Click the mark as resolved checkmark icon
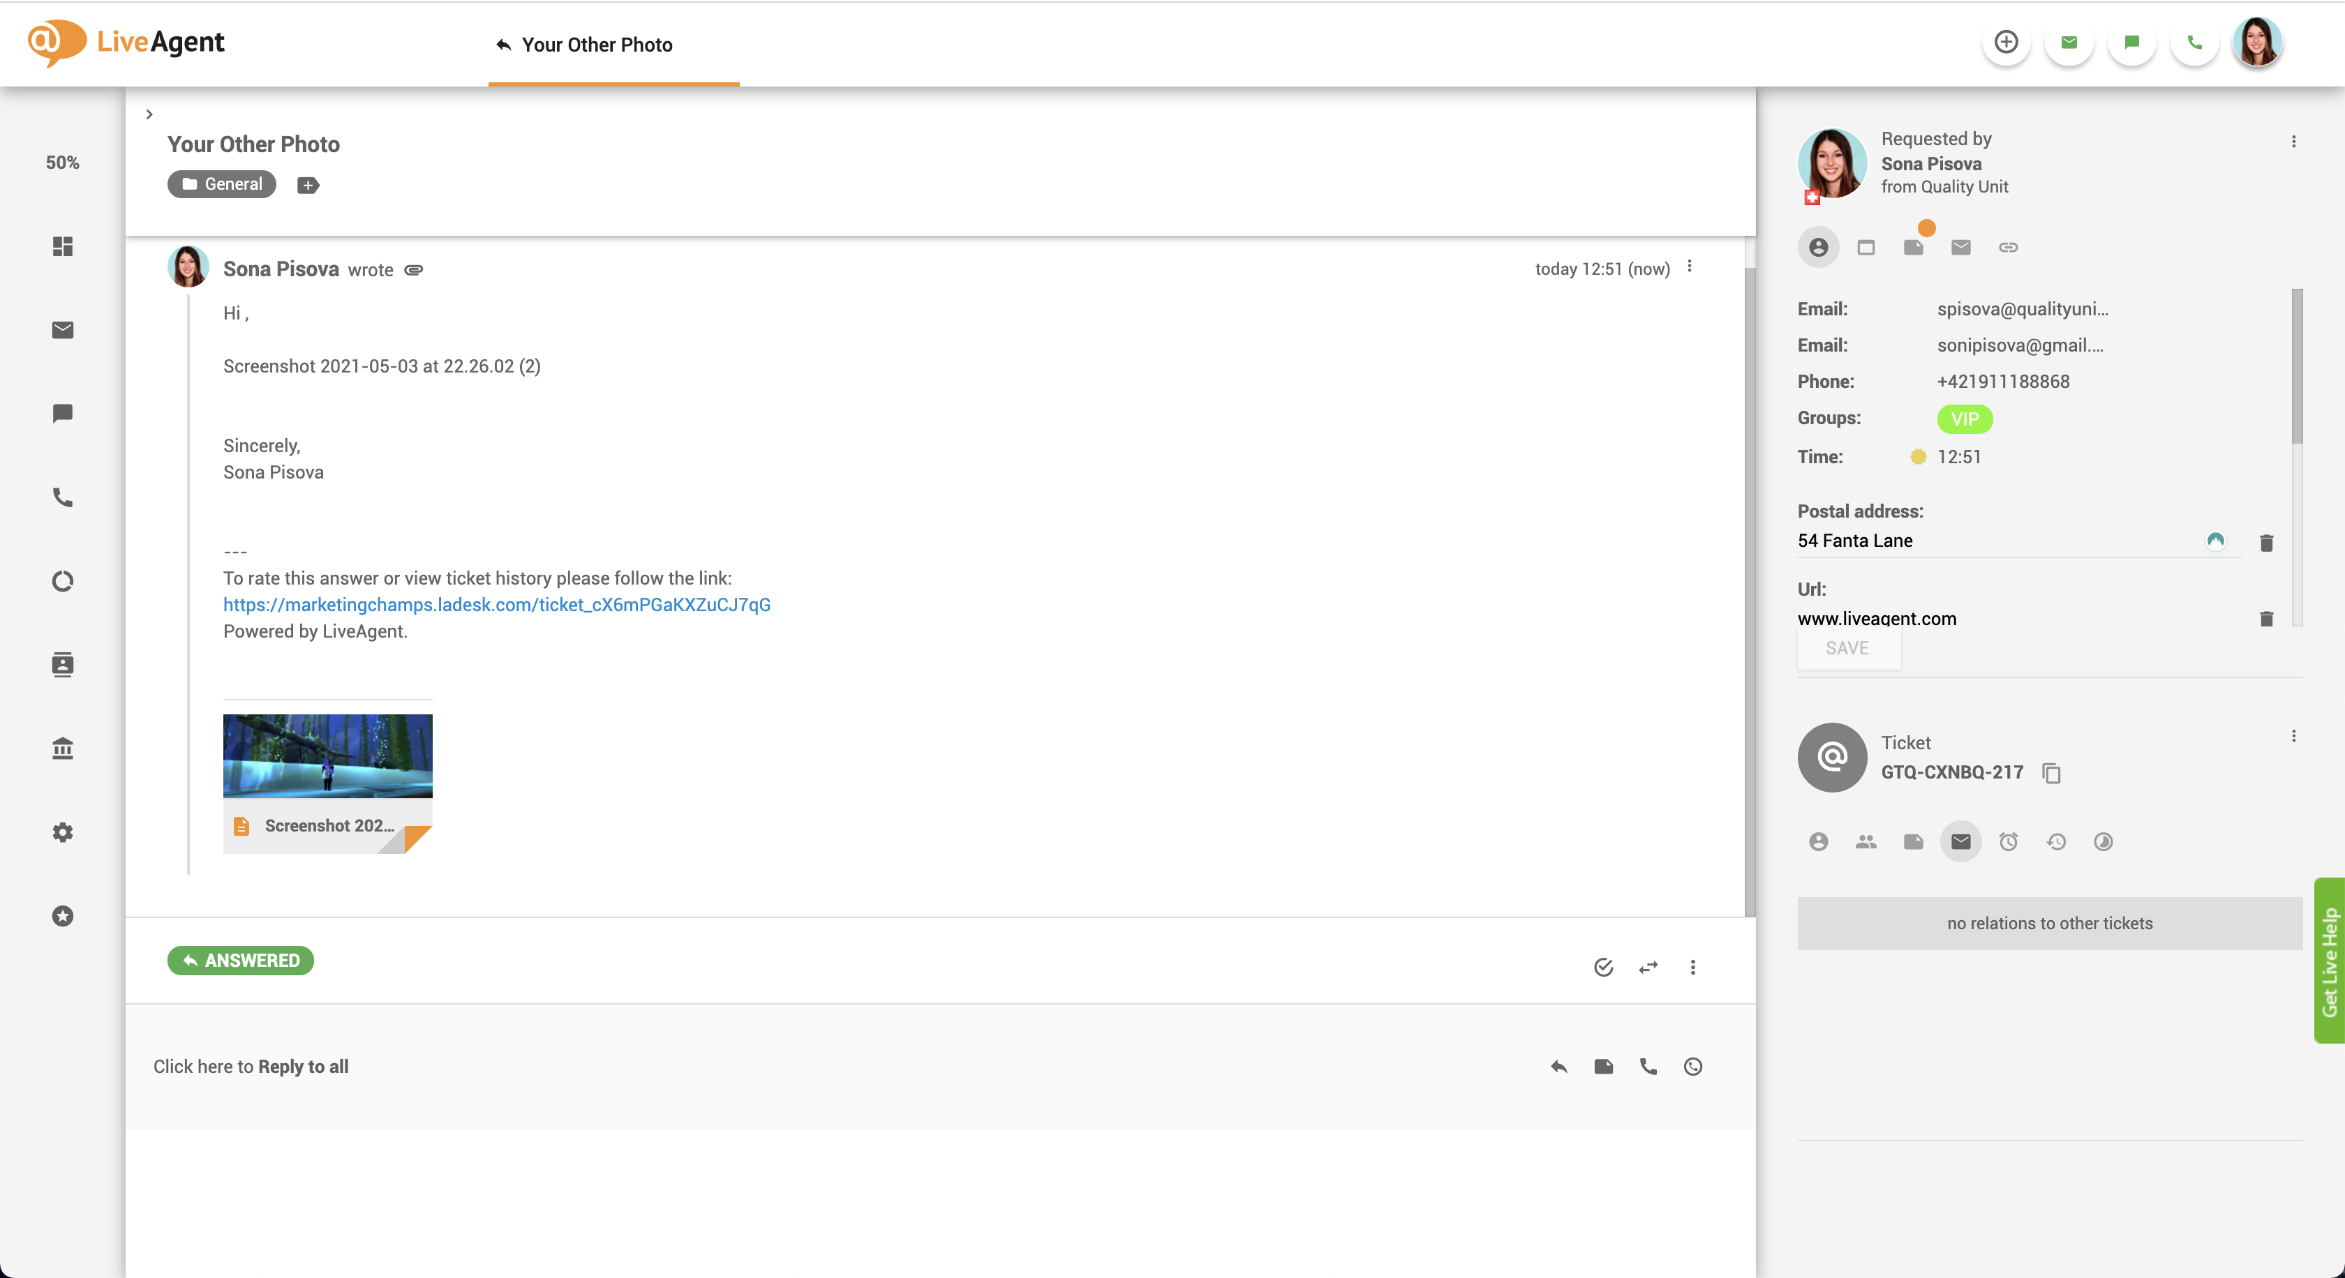This screenshot has height=1278, width=2345. click(x=1603, y=967)
